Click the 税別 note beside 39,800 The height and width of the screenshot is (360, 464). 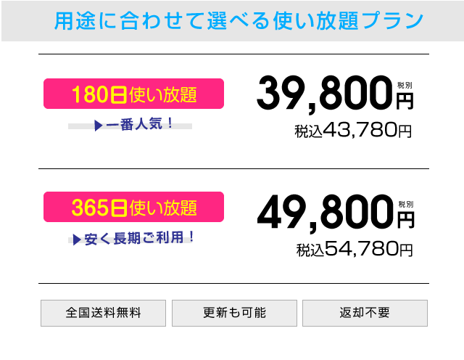(x=405, y=86)
